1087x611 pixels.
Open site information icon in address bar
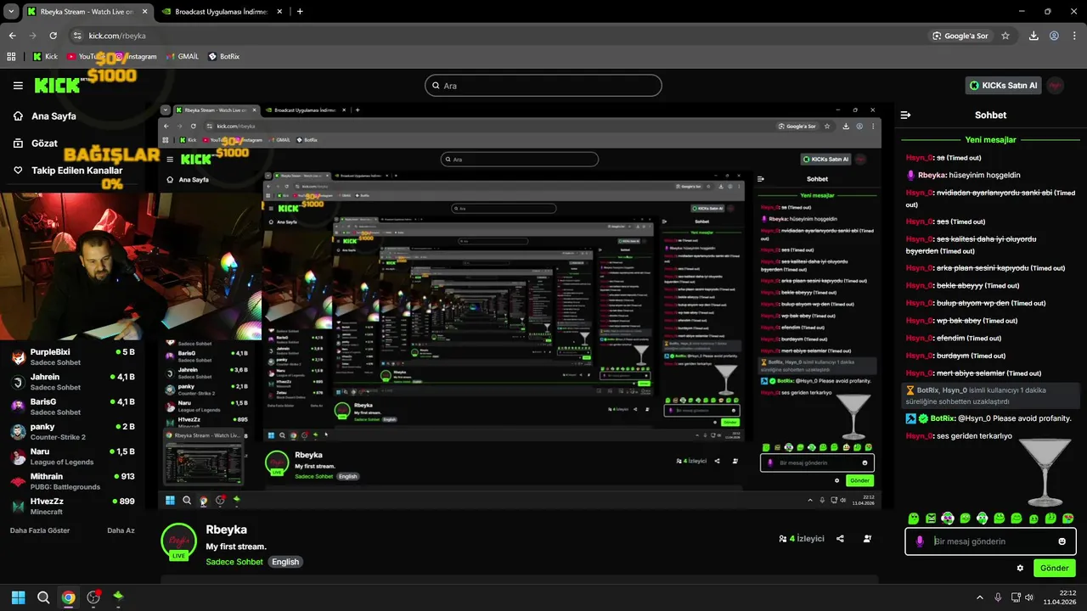tap(77, 36)
